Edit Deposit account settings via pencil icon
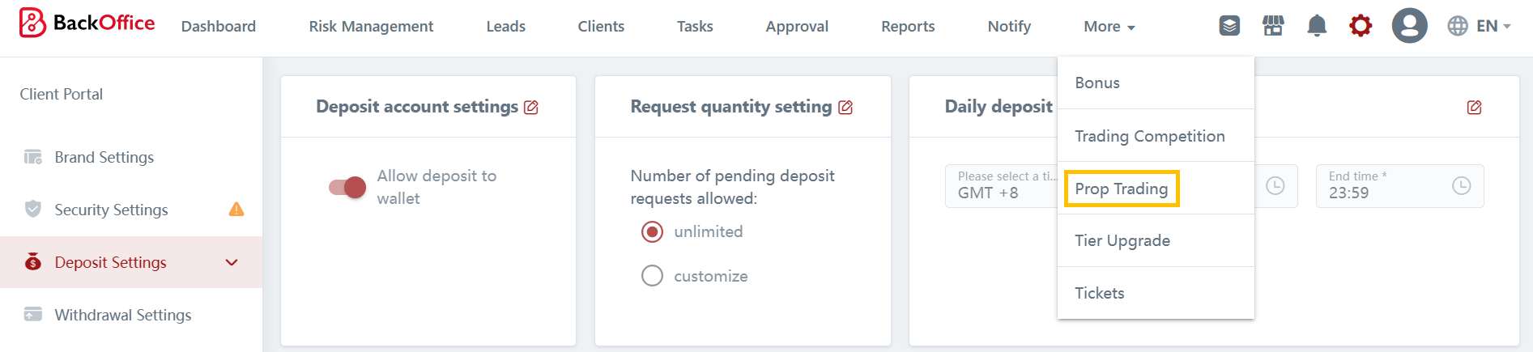The height and width of the screenshot is (352, 1533). pyautogui.click(x=531, y=108)
